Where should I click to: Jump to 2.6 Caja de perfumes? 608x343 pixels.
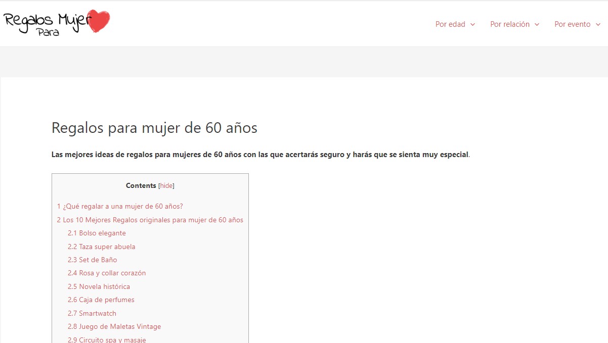[101, 300]
